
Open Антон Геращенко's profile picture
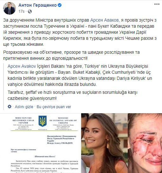pyautogui.click(x=10, y=8)
